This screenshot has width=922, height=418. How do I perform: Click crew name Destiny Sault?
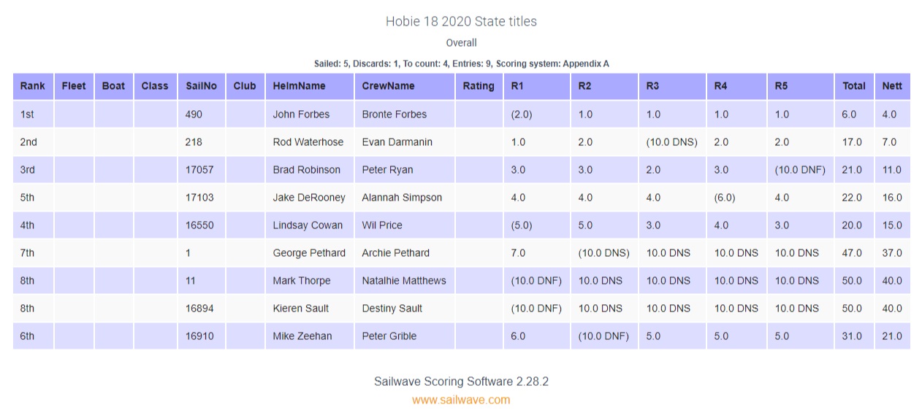coord(392,309)
